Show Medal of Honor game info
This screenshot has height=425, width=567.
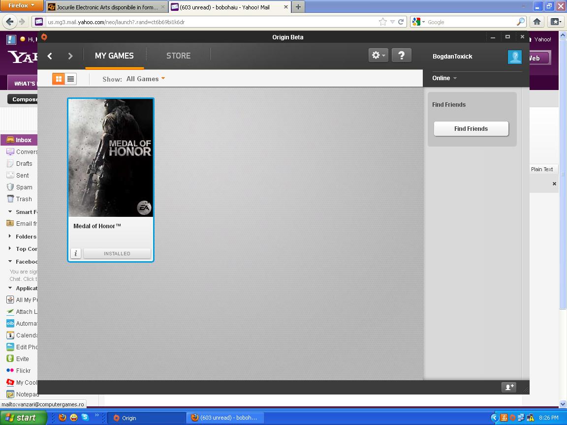pyautogui.click(x=76, y=253)
